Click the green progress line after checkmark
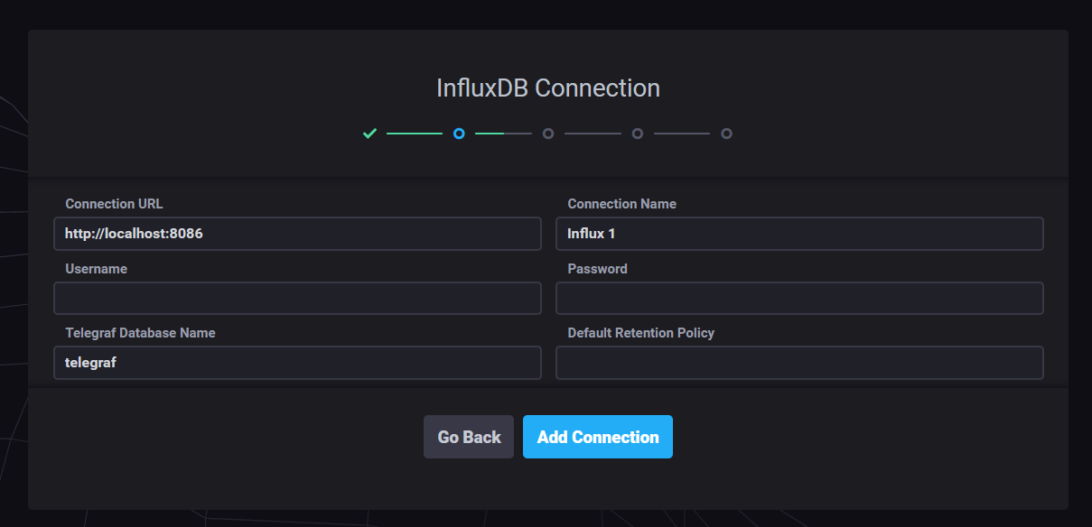The image size is (1092, 527). click(415, 134)
